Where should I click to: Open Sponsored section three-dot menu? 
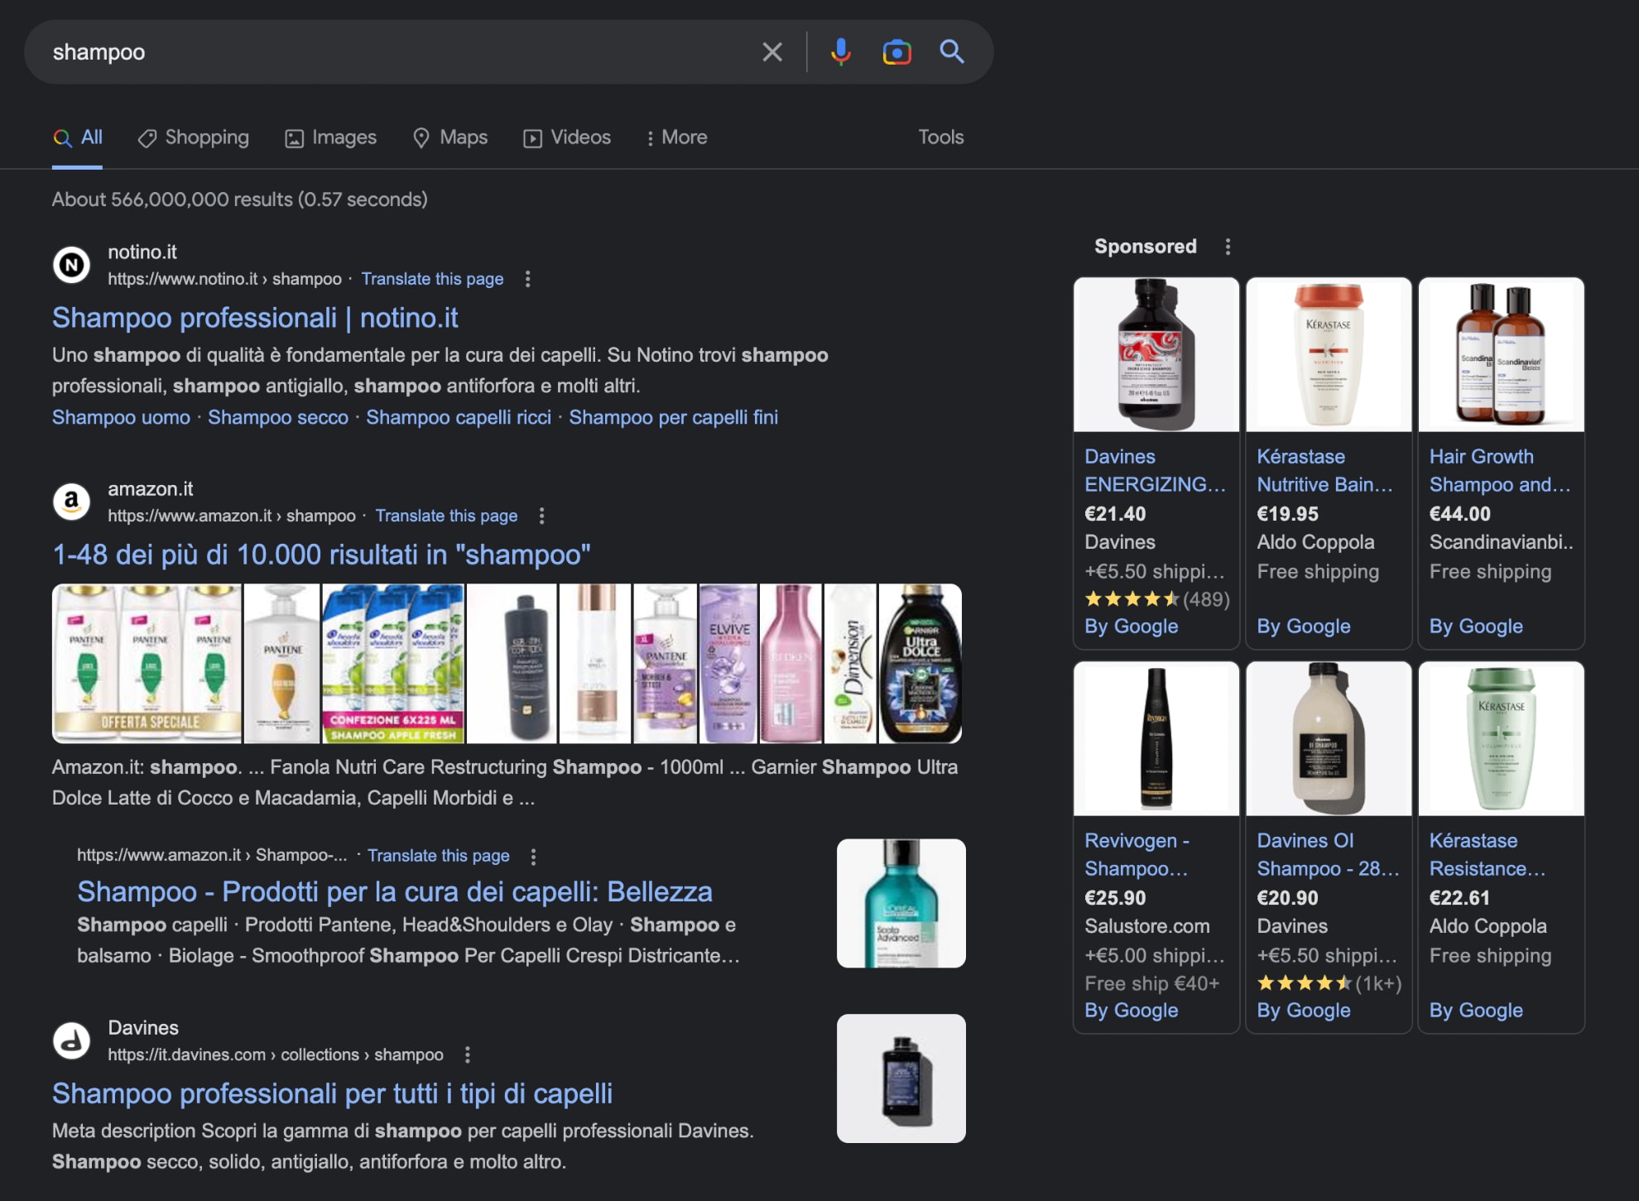pos(1228,247)
